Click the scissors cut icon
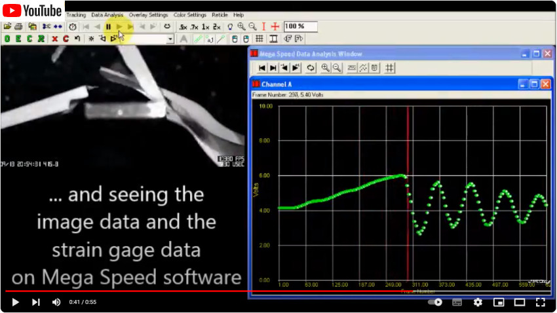The width and height of the screenshot is (557, 313). click(46, 26)
